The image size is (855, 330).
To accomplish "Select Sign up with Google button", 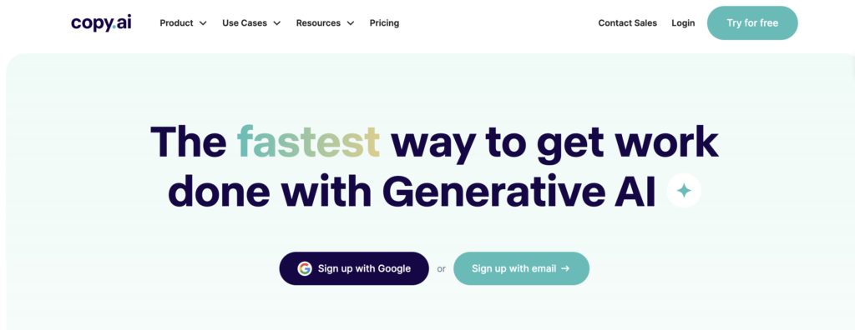I will tap(354, 268).
